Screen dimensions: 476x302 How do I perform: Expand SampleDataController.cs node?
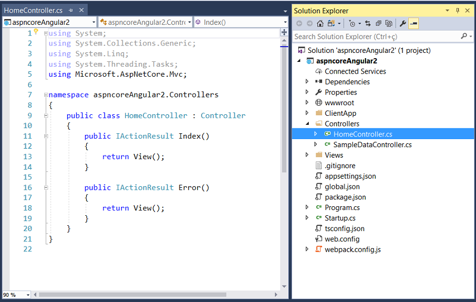point(315,144)
